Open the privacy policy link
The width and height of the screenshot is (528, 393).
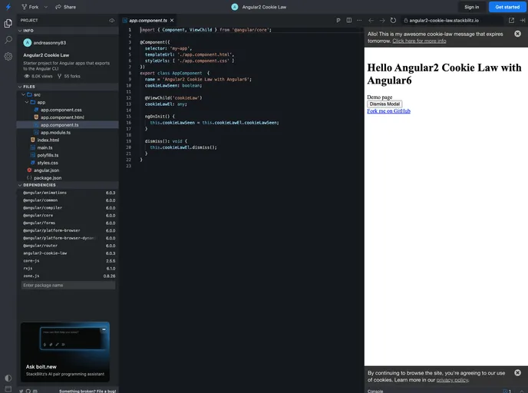coord(452,380)
